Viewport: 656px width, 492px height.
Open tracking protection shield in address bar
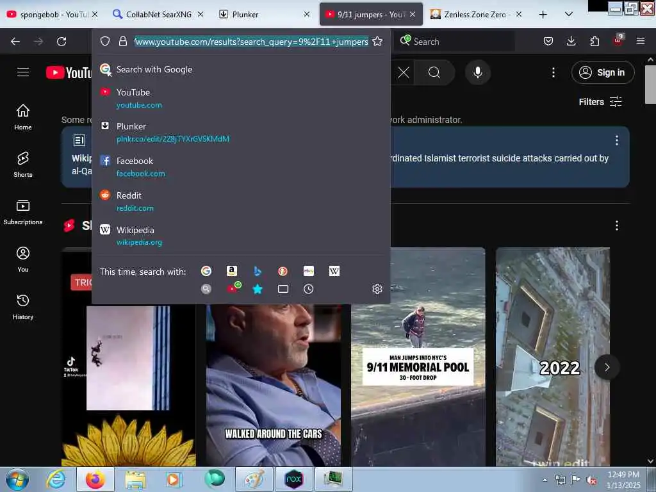105,41
